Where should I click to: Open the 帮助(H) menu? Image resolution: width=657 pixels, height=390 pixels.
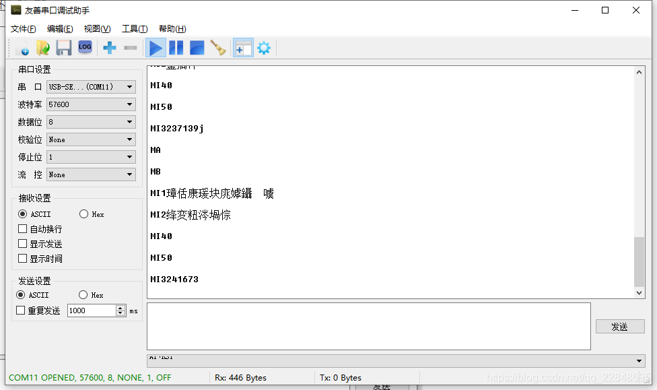(x=172, y=28)
